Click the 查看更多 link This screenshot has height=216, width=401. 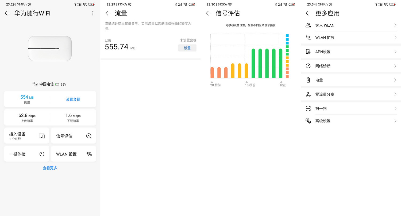click(50, 168)
